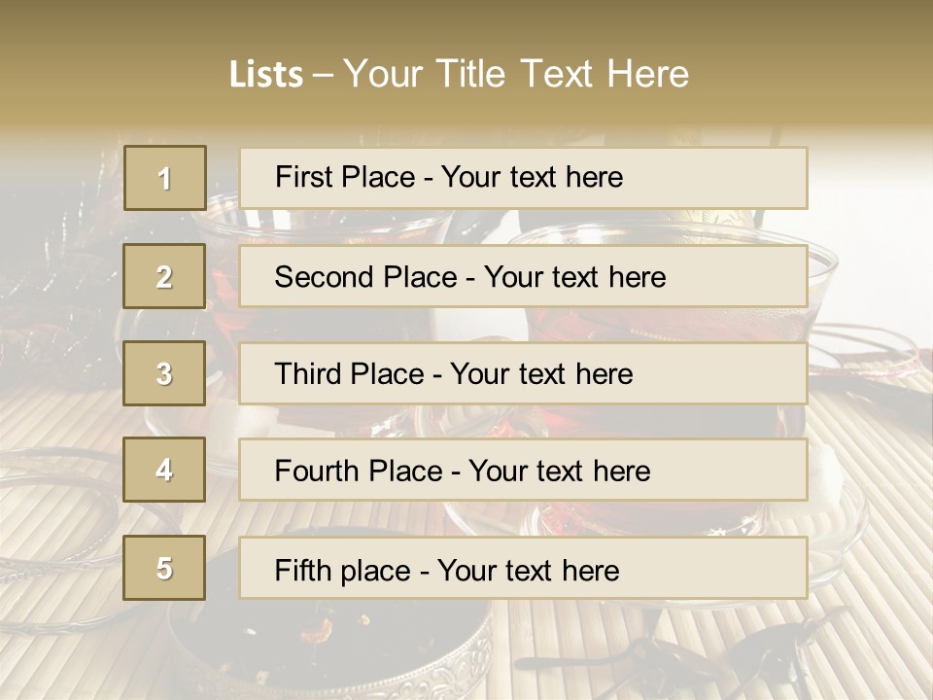Screen dimensions: 933x700
Task: Select the First Place text box
Action: (x=523, y=178)
